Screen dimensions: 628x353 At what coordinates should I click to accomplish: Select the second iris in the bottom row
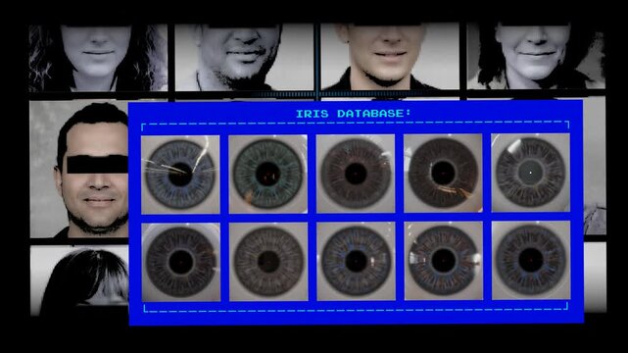[x=268, y=262]
